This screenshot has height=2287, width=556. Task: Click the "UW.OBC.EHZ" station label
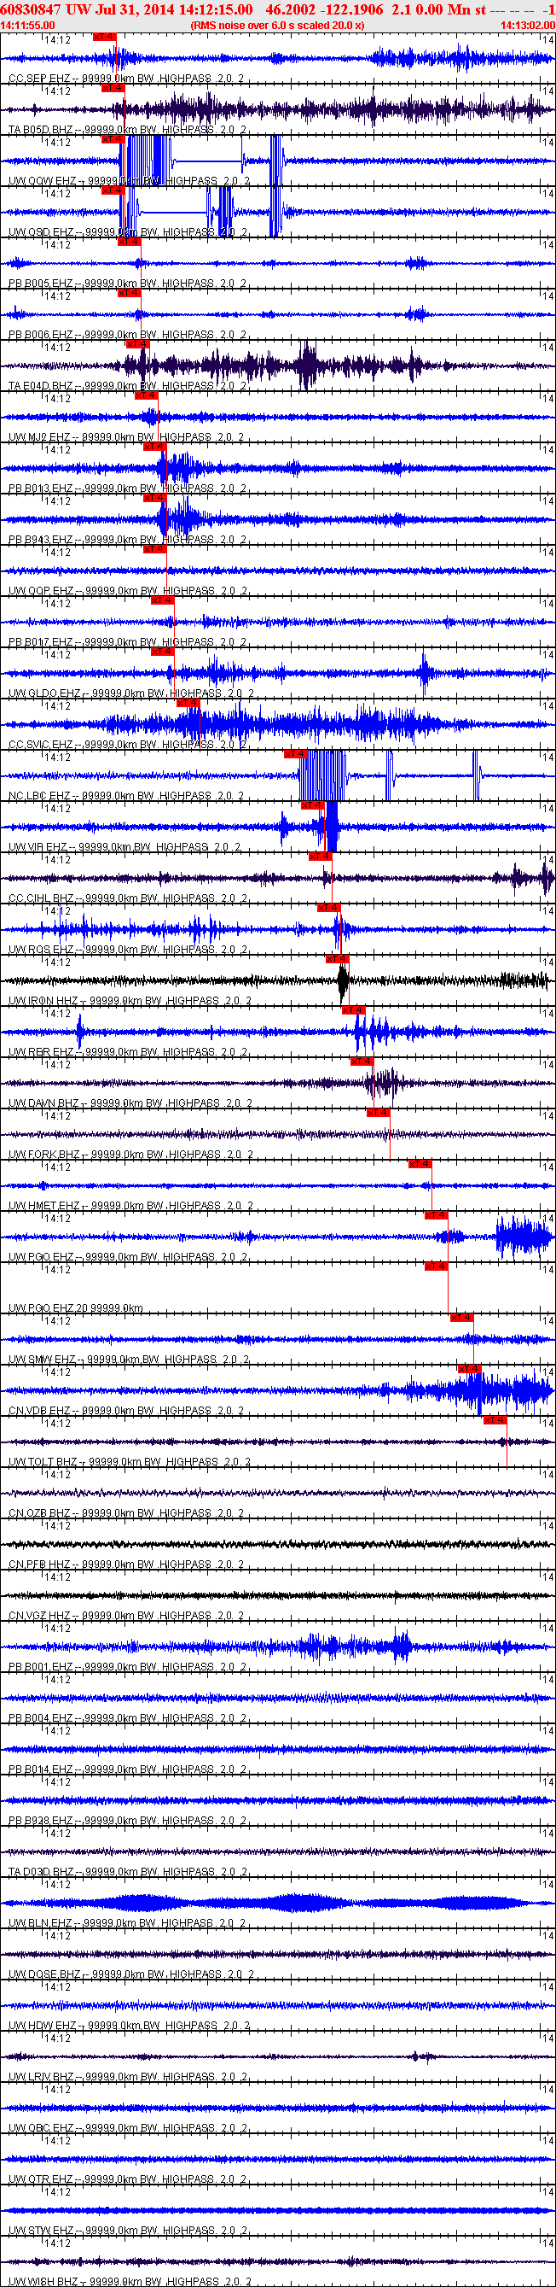(x=41, y=2128)
